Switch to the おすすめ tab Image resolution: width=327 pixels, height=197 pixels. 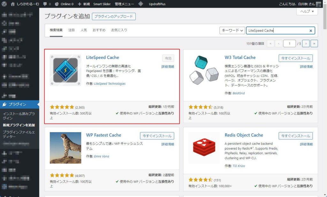(x=99, y=30)
